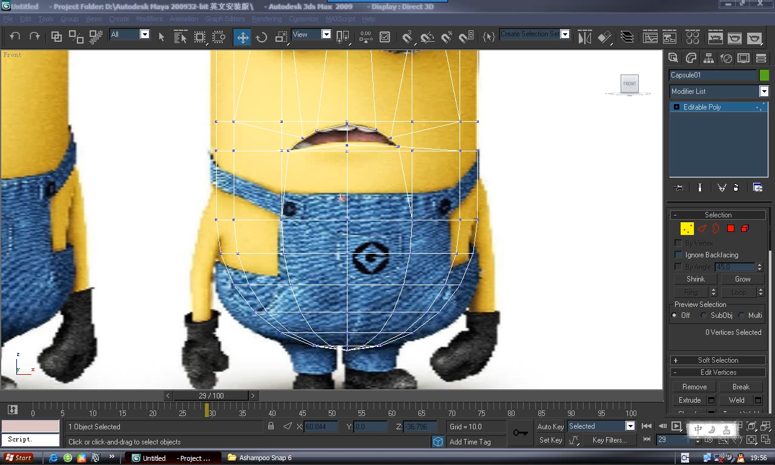The height and width of the screenshot is (465, 775).
Task: Open the Material Editor icon
Action: (x=693, y=37)
